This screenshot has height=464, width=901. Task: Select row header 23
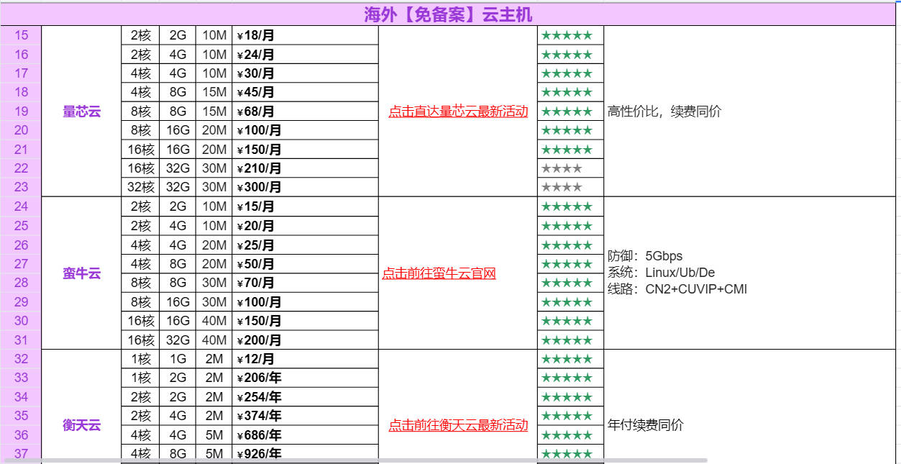pyautogui.click(x=21, y=187)
